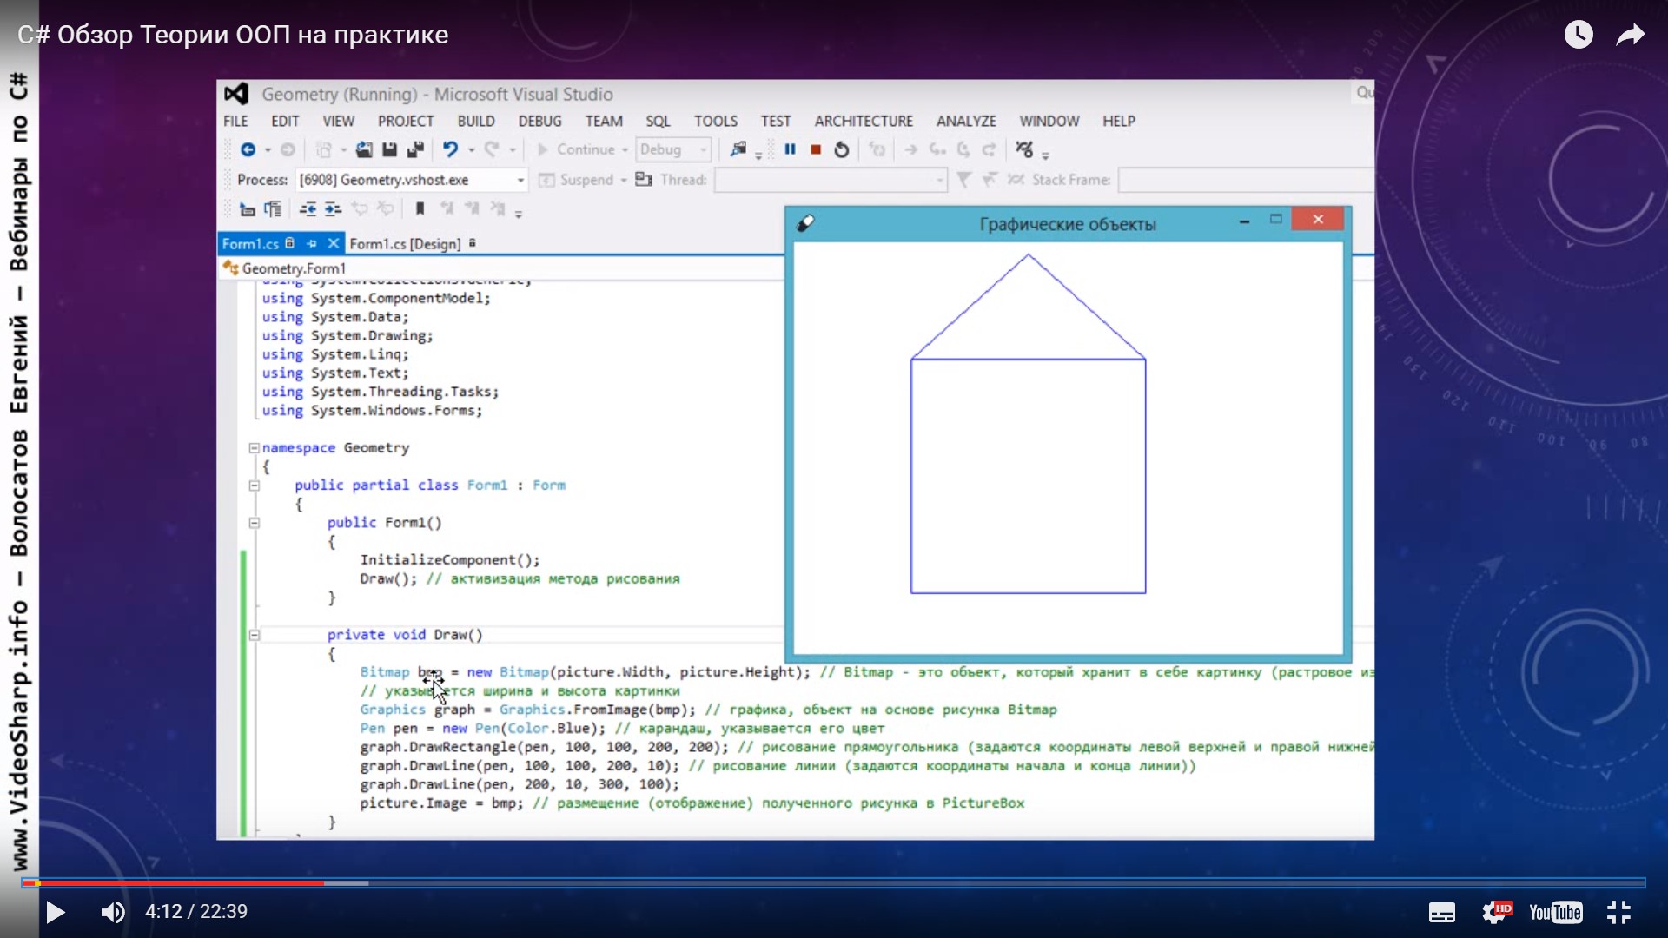The height and width of the screenshot is (938, 1668).
Task: Click the red Stop Debugging icon
Action: point(816,149)
